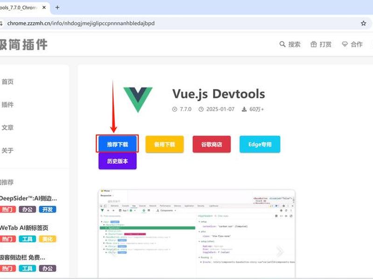Click the version 7.7.0 label

(186, 109)
